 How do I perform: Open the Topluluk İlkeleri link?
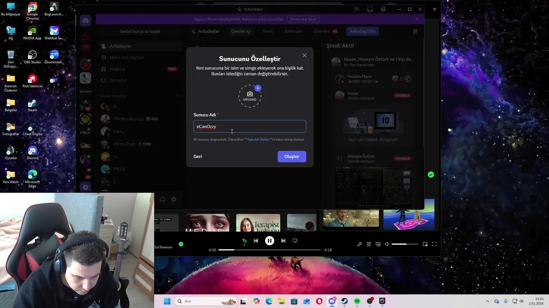(258, 139)
